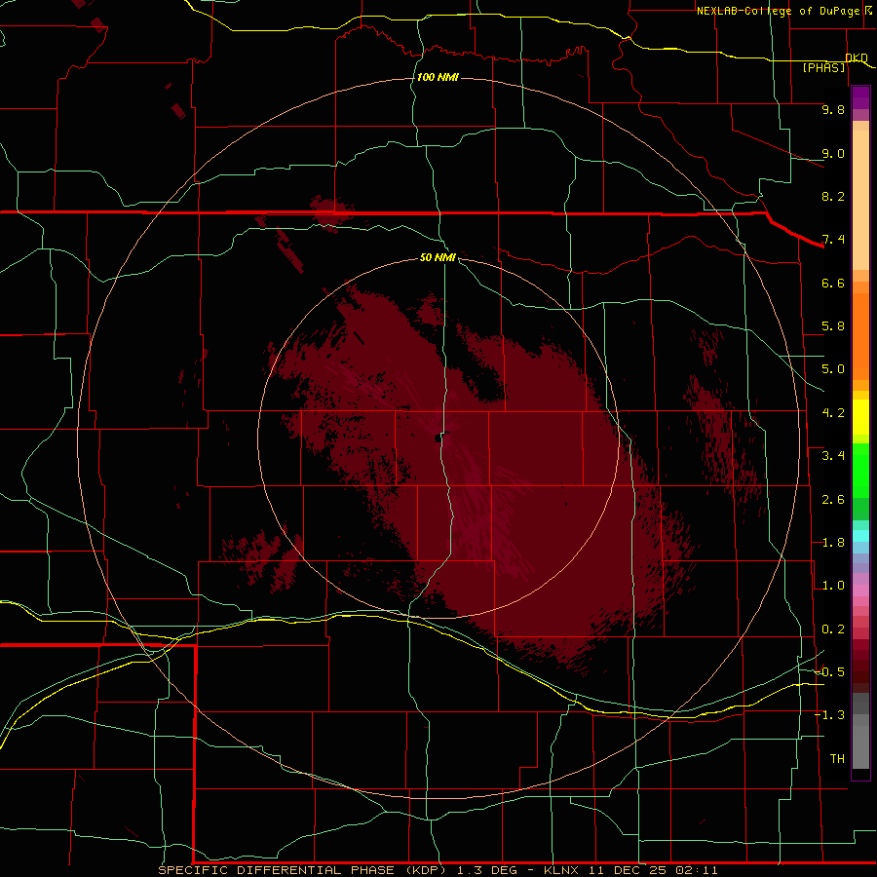Image resolution: width=877 pixels, height=877 pixels.
Task: Click the 3.4 scale value
Action: click(833, 456)
